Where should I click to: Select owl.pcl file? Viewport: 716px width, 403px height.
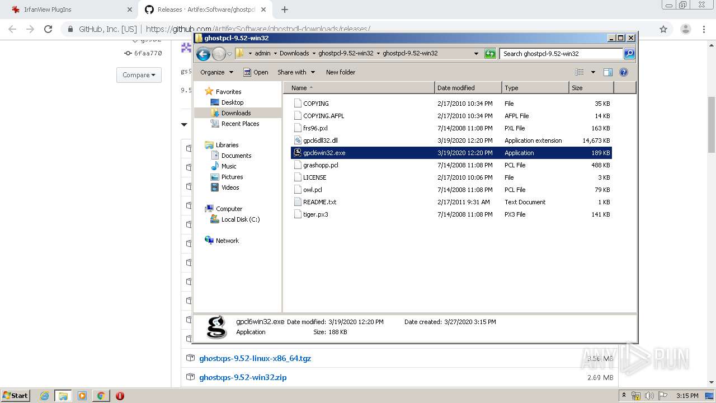[451, 190]
